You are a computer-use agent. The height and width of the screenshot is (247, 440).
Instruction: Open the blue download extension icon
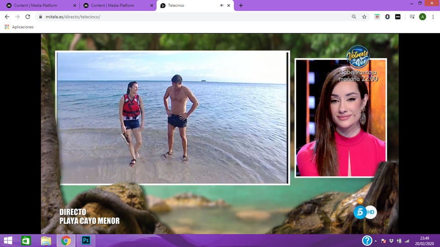click(387, 17)
